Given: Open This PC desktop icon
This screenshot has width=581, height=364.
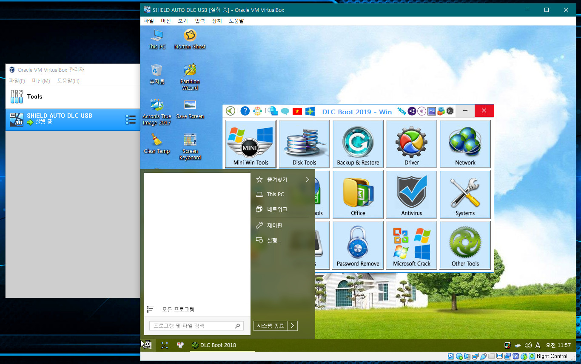Looking at the screenshot, I should point(157,39).
